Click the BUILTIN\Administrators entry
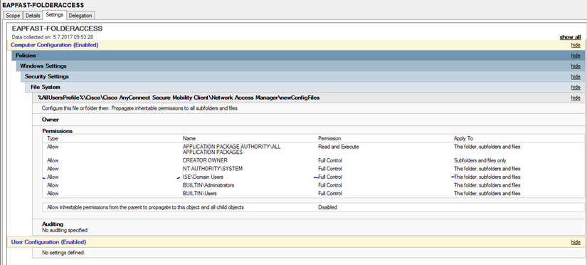The image size is (587, 265). point(208,185)
